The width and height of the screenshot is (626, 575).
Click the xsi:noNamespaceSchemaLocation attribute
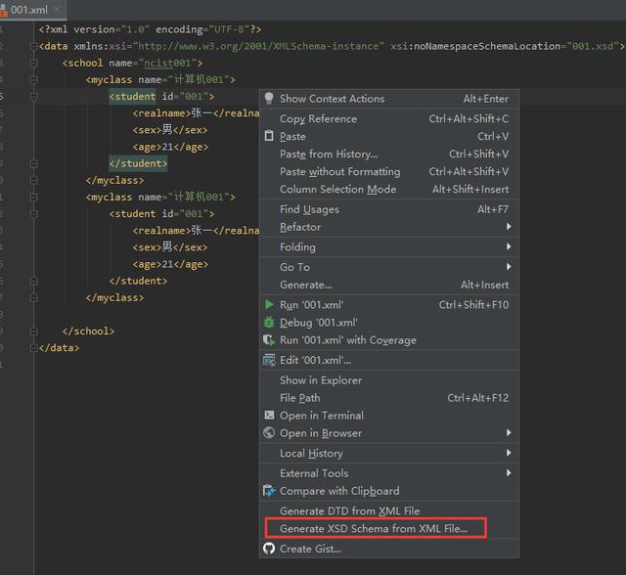click(475, 46)
